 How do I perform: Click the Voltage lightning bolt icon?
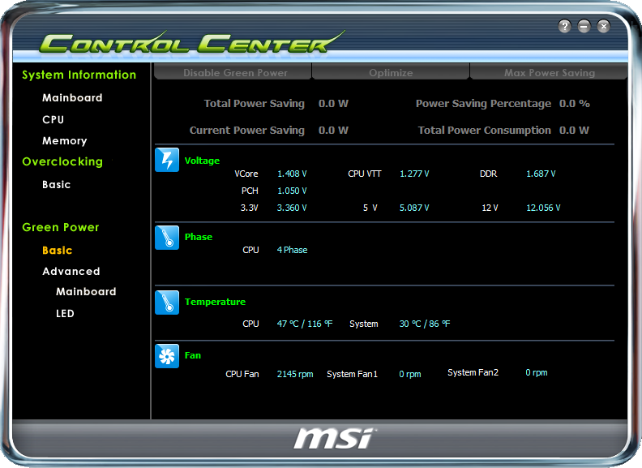click(167, 160)
